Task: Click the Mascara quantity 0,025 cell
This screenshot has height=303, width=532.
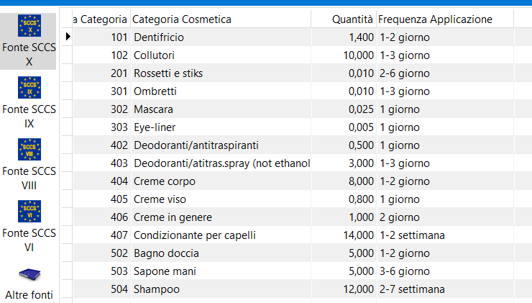Action: pos(344,109)
